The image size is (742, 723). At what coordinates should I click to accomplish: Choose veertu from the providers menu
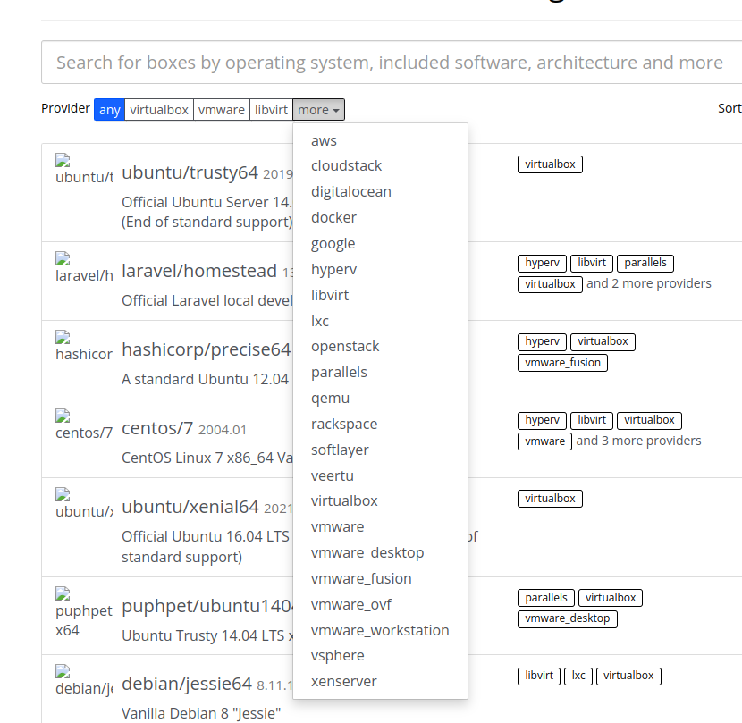[x=381, y=475]
